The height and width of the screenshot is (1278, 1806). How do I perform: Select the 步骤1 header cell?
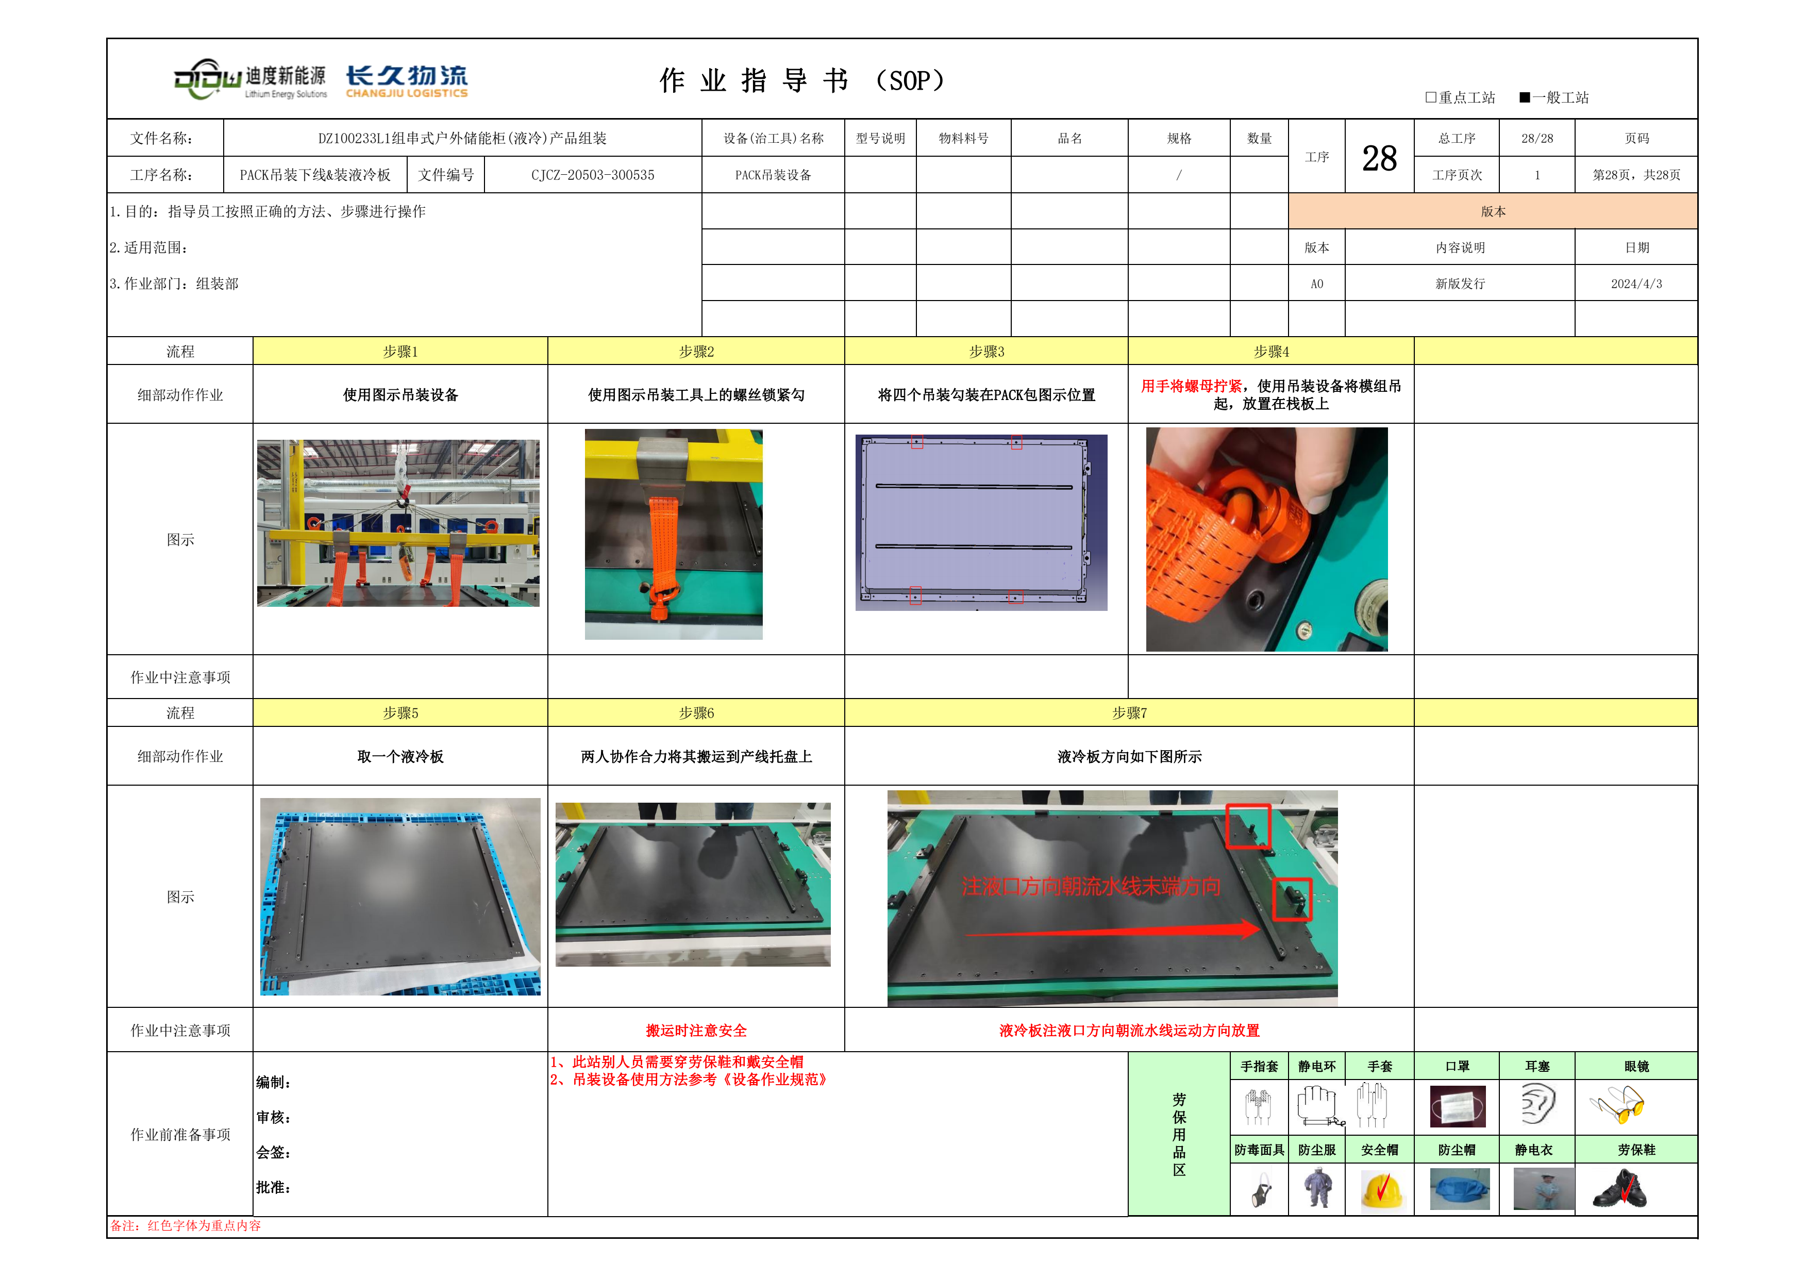coord(399,352)
